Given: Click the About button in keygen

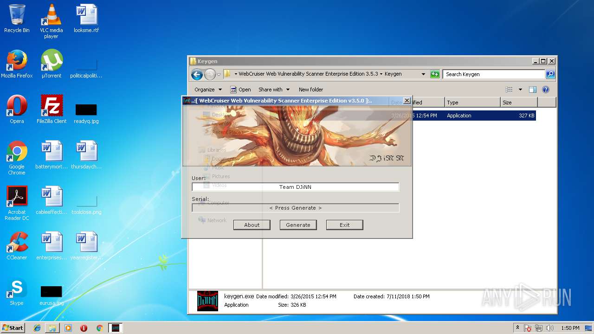Looking at the screenshot, I should 252,225.
